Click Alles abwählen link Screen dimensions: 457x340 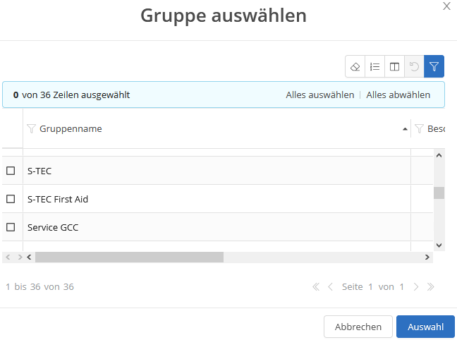398,95
